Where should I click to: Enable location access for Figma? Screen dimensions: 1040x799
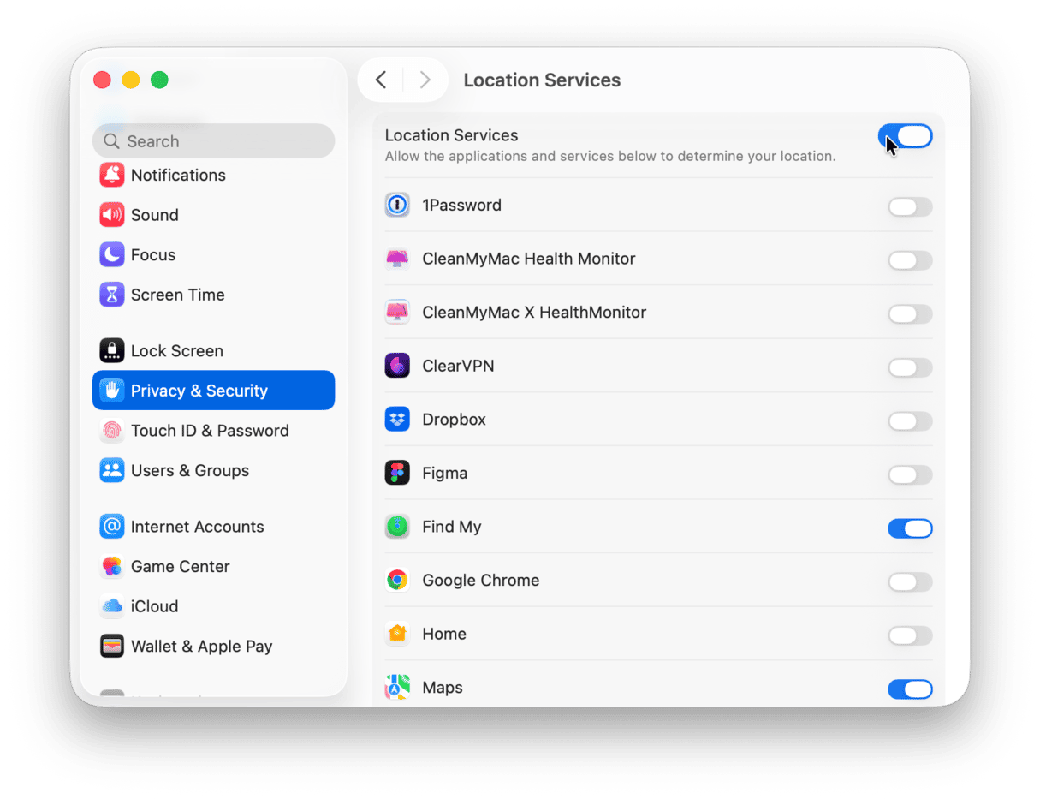(910, 475)
